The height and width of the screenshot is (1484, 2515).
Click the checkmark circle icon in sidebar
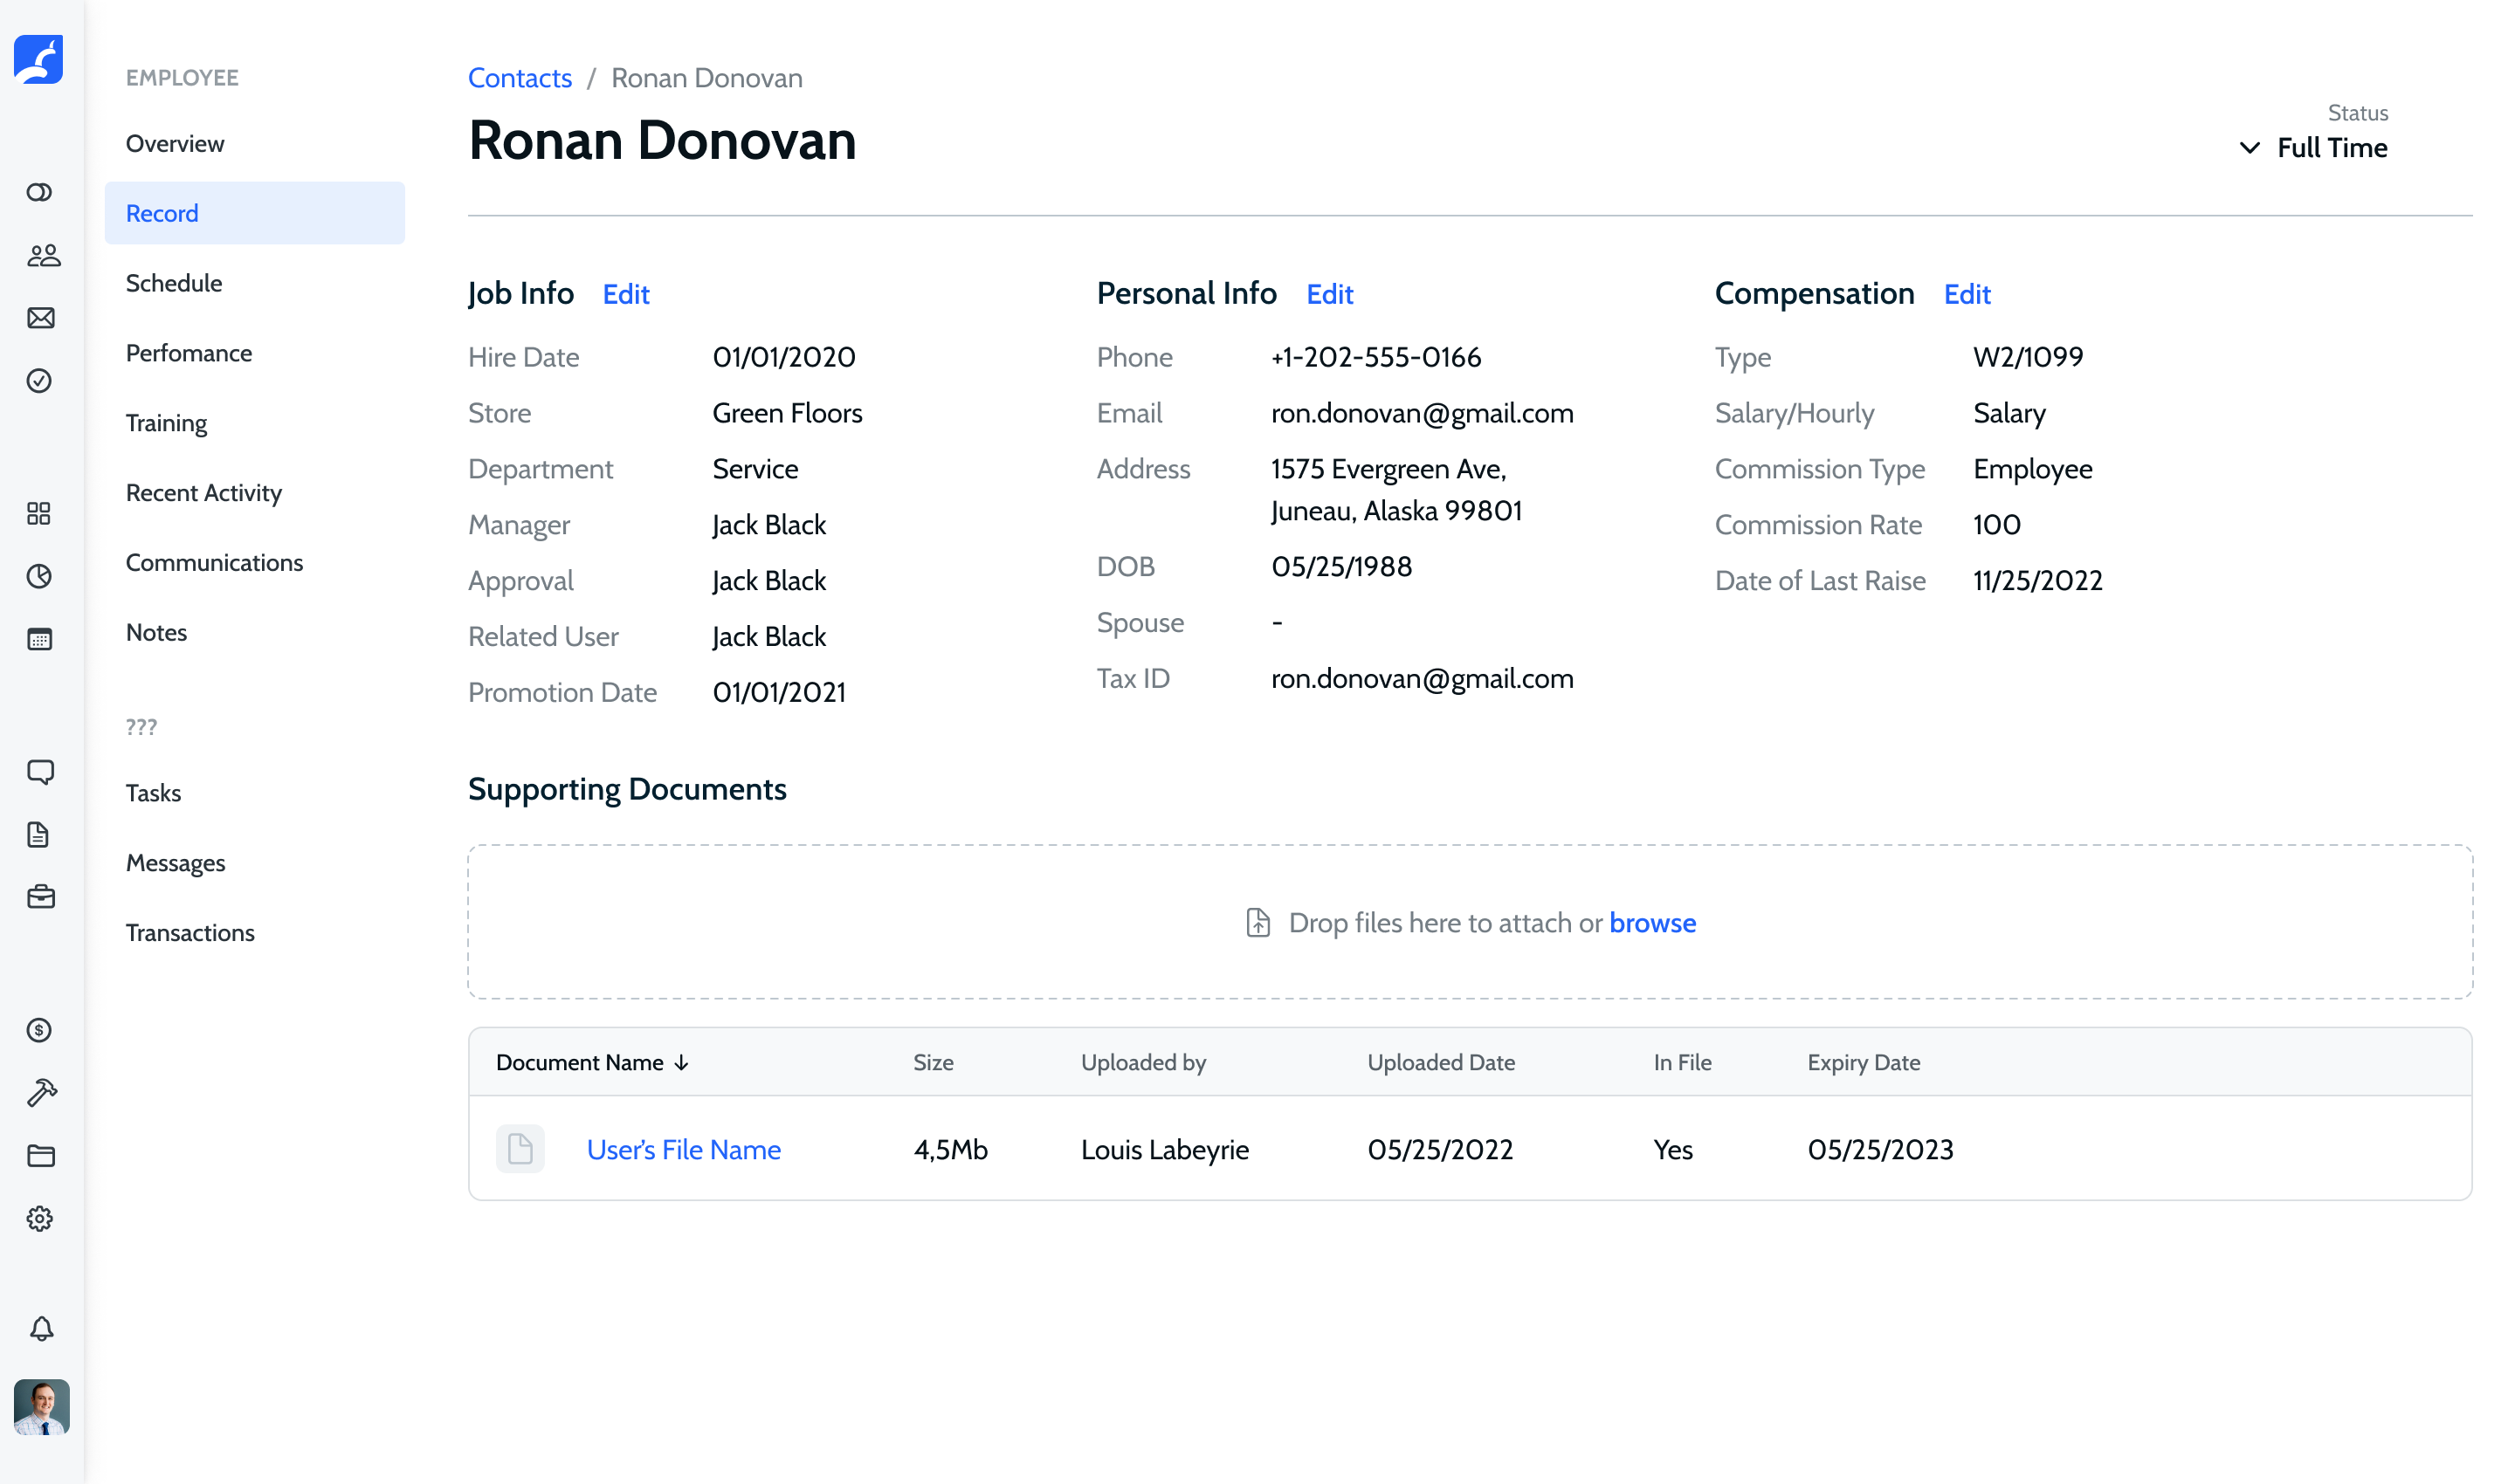pos(39,380)
